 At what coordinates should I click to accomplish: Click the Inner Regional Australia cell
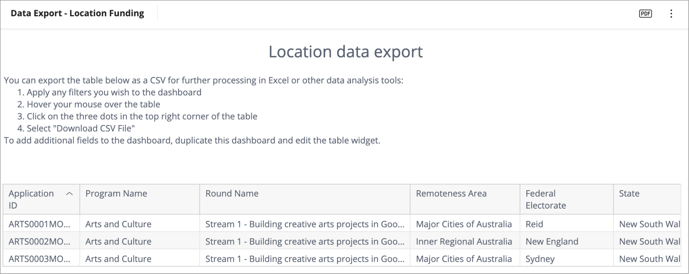(x=464, y=241)
